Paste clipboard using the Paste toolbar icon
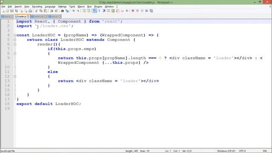Image resolution: width=272 pixels, height=153 pixels. point(45,11)
